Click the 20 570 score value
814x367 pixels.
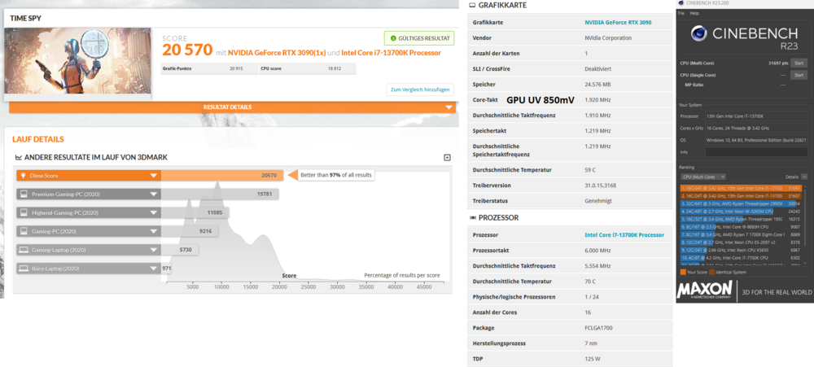pyautogui.click(x=187, y=50)
